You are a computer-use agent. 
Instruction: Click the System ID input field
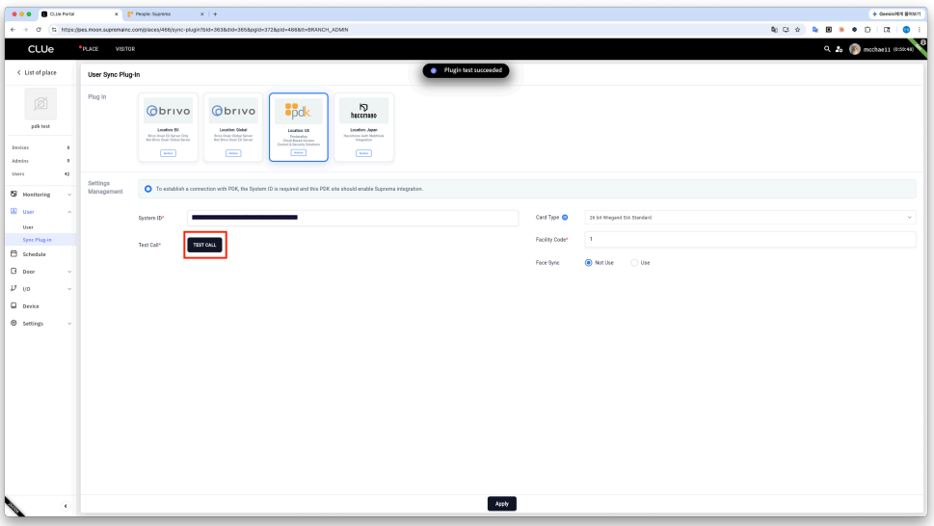click(353, 218)
